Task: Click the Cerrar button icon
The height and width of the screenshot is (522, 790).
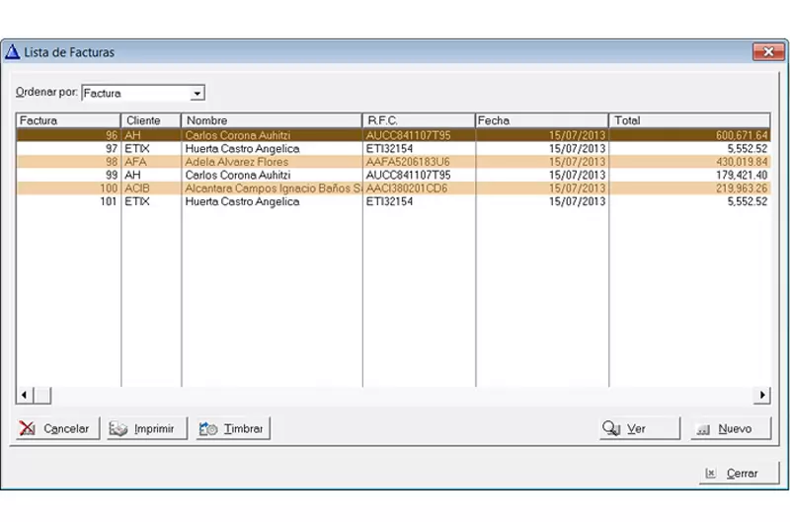Action: pyautogui.click(x=710, y=474)
